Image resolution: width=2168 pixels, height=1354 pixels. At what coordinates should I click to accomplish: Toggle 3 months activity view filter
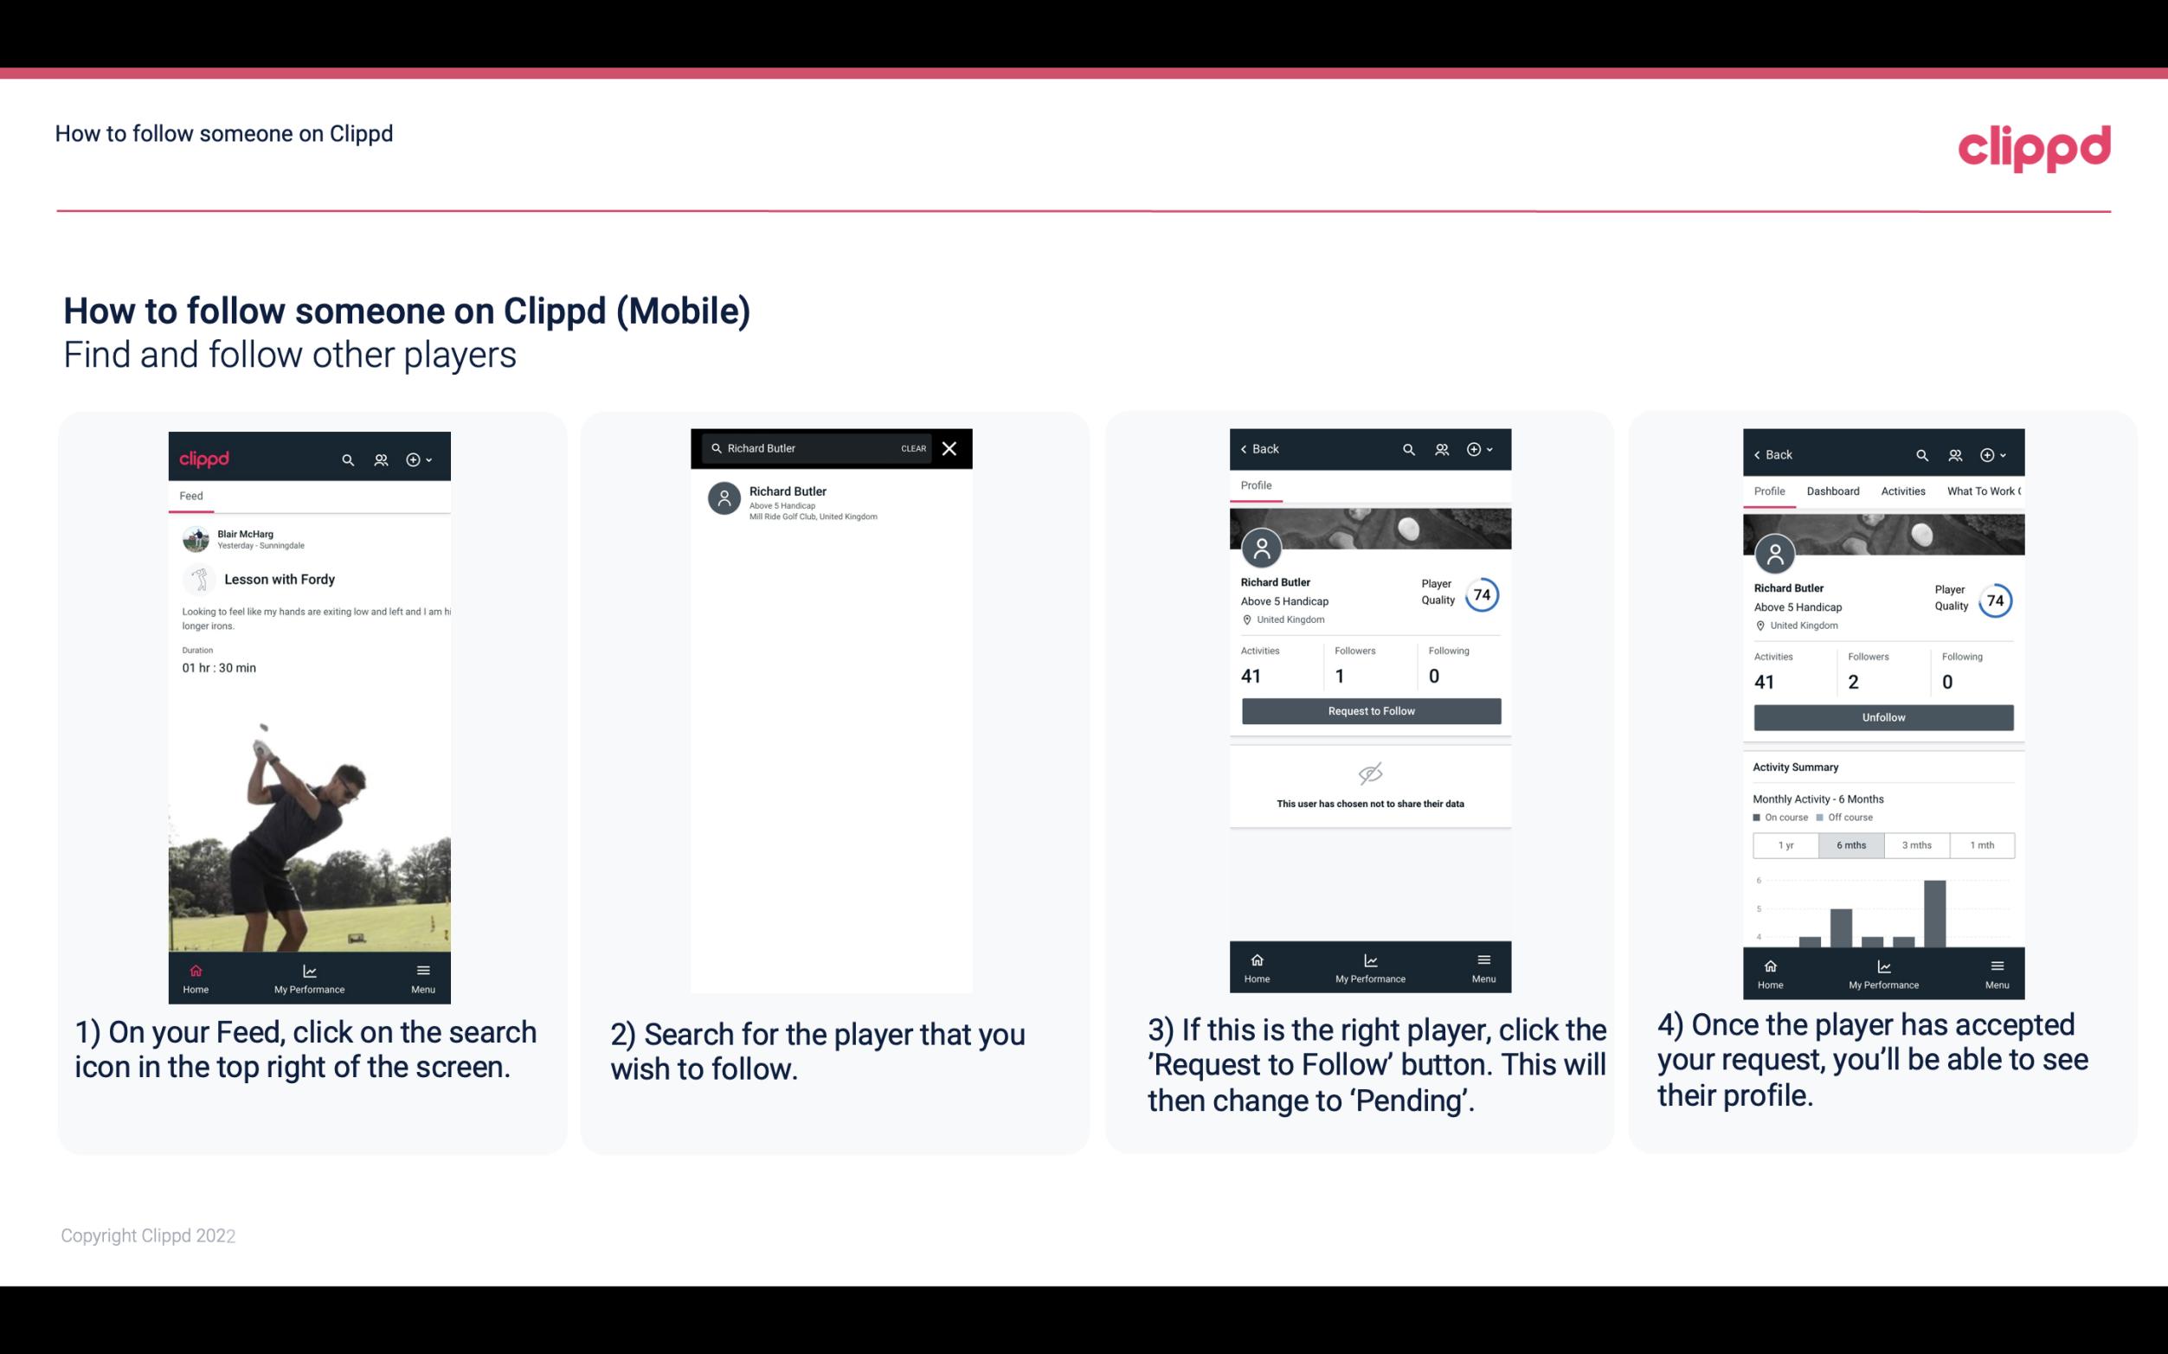pos(1915,844)
